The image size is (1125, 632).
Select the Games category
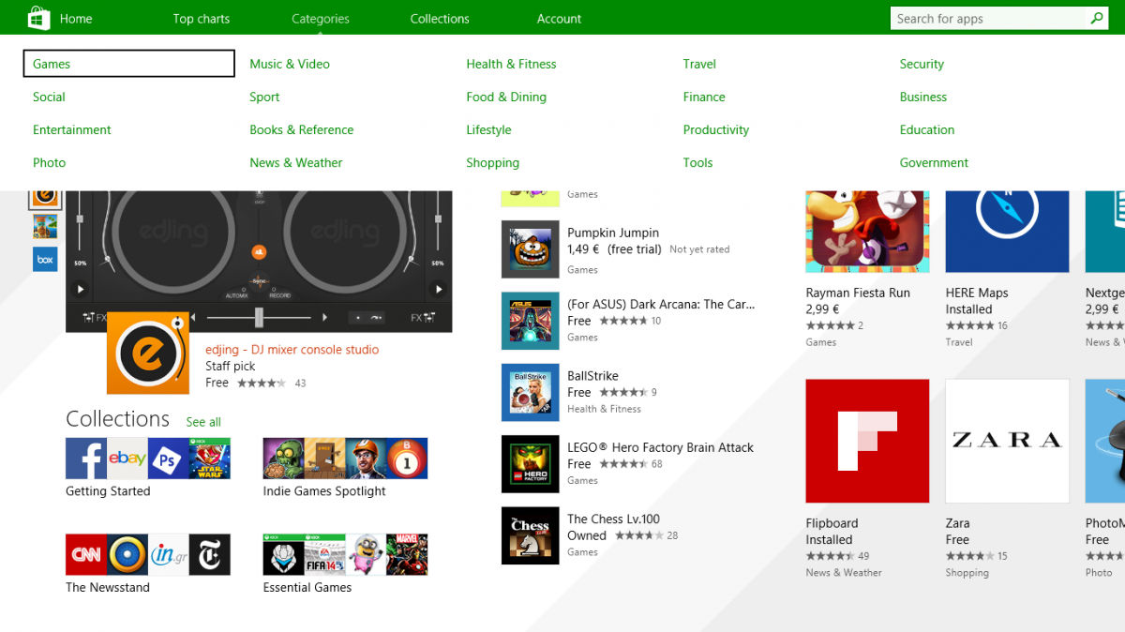click(x=128, y=64)
